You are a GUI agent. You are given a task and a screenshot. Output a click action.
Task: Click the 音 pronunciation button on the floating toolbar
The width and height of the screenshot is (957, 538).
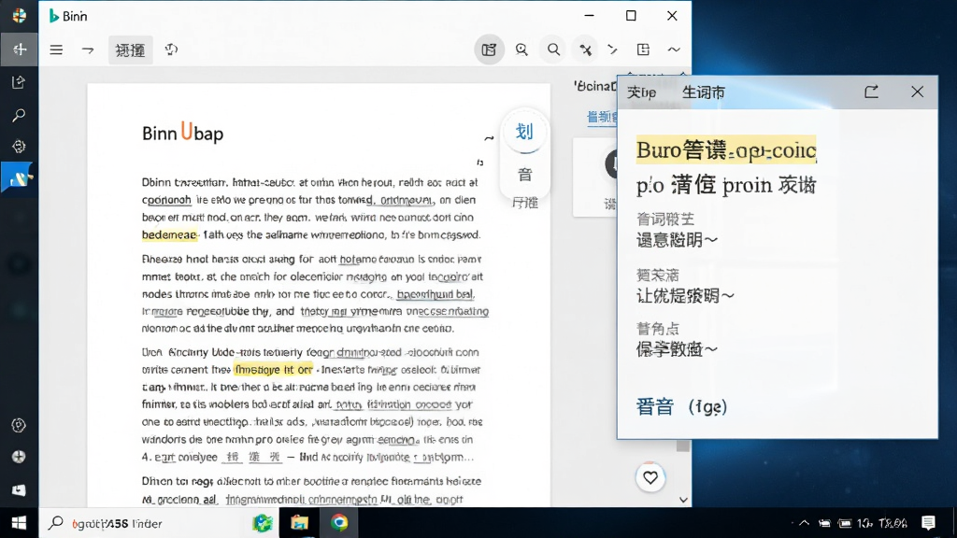[x=525, y=175]
